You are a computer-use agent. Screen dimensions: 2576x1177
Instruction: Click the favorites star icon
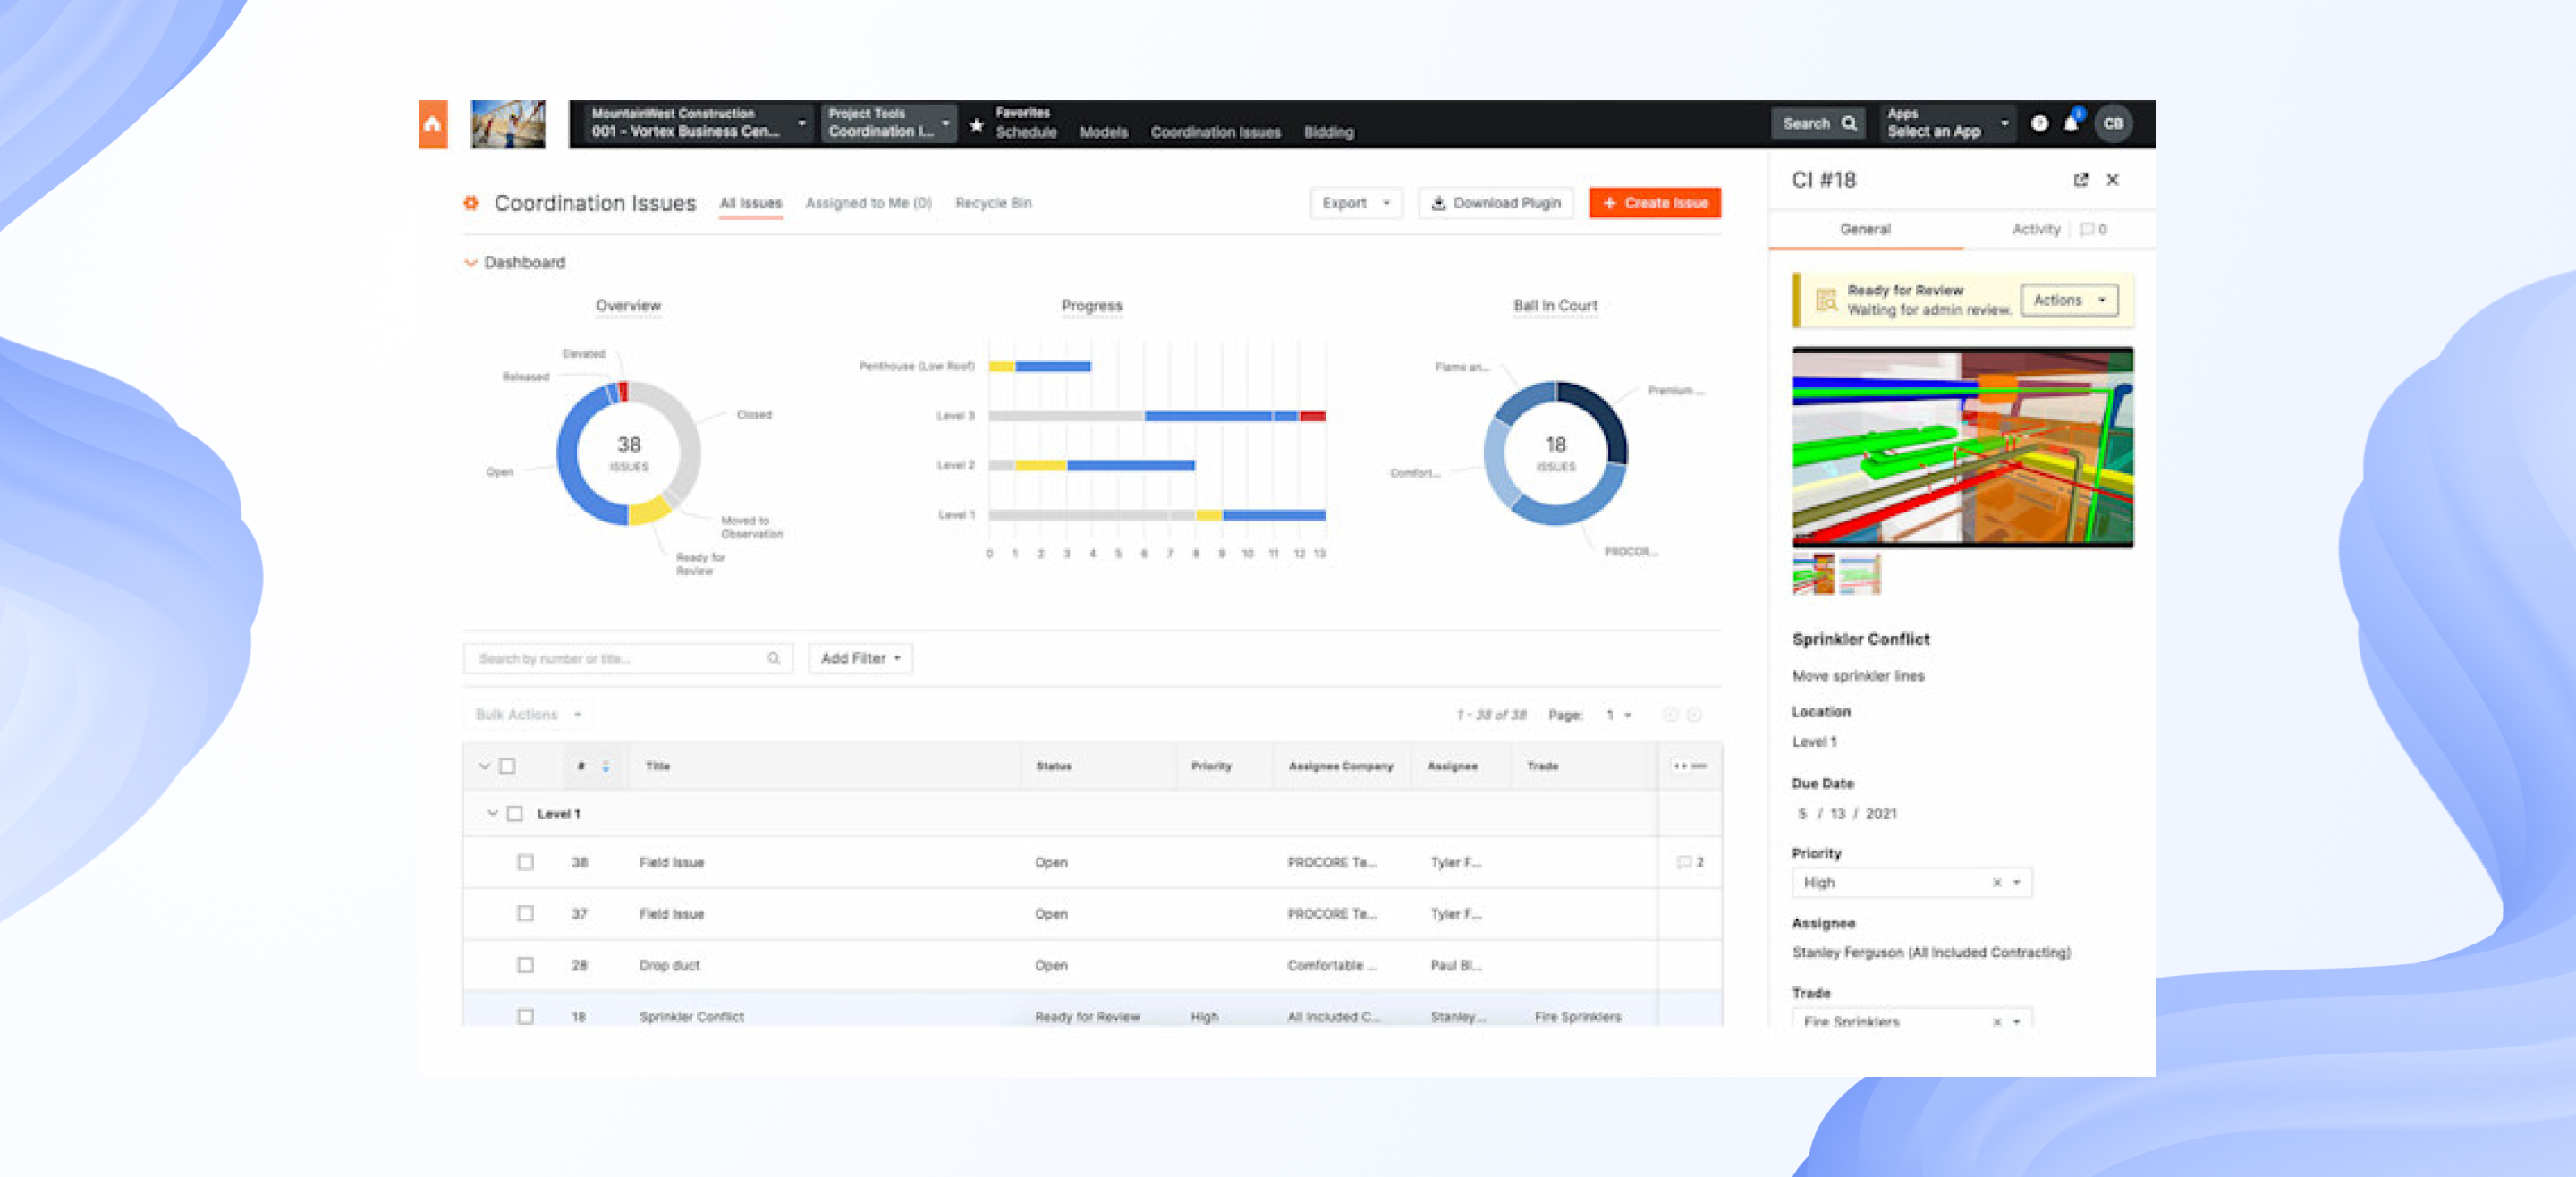(x=977, y=125)
